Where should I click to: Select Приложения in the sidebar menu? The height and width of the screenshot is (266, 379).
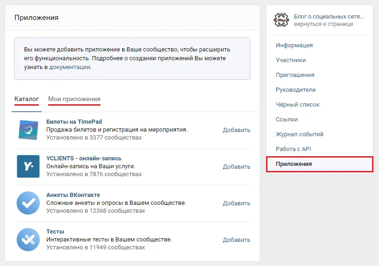(320, 164)
